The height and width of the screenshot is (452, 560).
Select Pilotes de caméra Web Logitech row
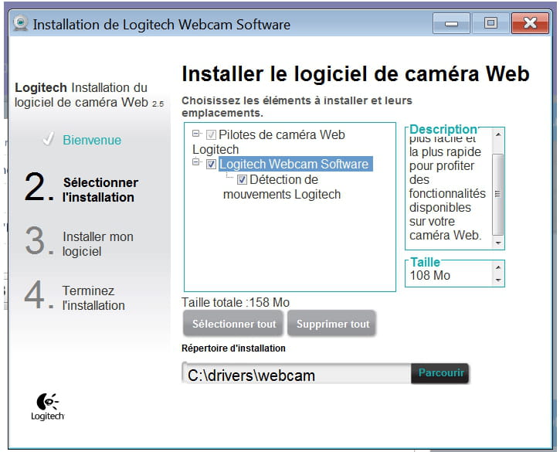click(x=269, y=142)
